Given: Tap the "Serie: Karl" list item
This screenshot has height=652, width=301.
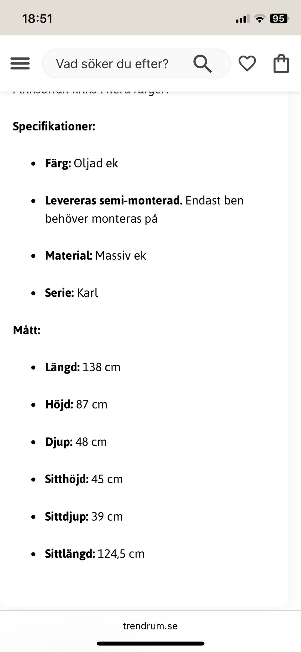Looking at the screenshot, I should (71, 293).
